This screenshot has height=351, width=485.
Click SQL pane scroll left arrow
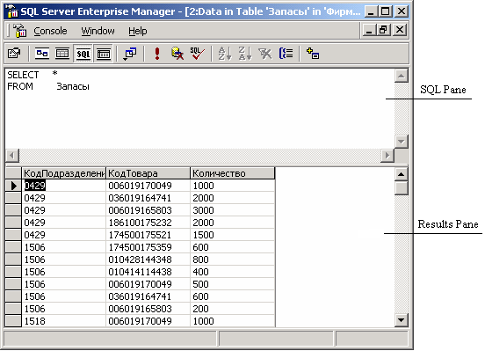pos(12,155)
